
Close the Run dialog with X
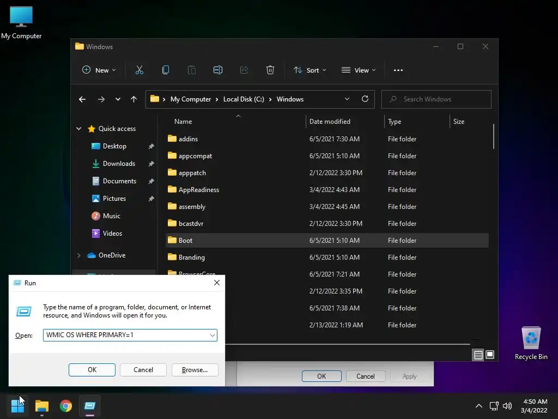(217, 283)
